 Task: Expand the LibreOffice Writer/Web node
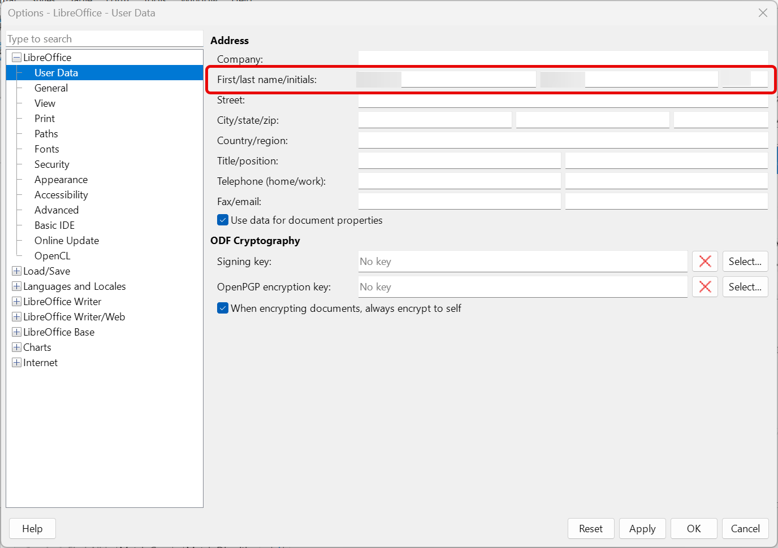click(16, 317)
